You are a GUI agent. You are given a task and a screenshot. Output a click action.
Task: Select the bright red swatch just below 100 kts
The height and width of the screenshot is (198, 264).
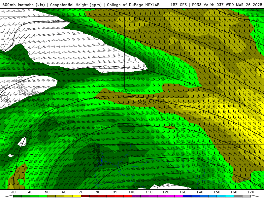coord(128,196)
